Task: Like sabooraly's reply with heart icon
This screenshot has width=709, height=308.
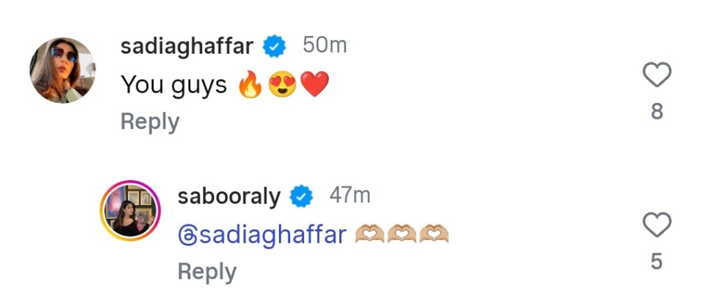Action: point(656,225)
